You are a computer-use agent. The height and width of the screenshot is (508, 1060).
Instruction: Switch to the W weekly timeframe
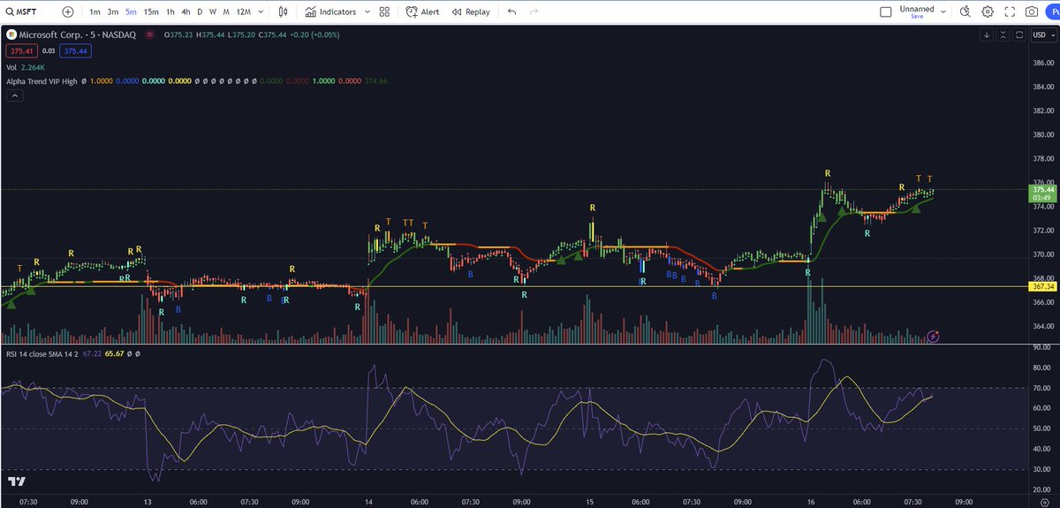coord(213,12)
